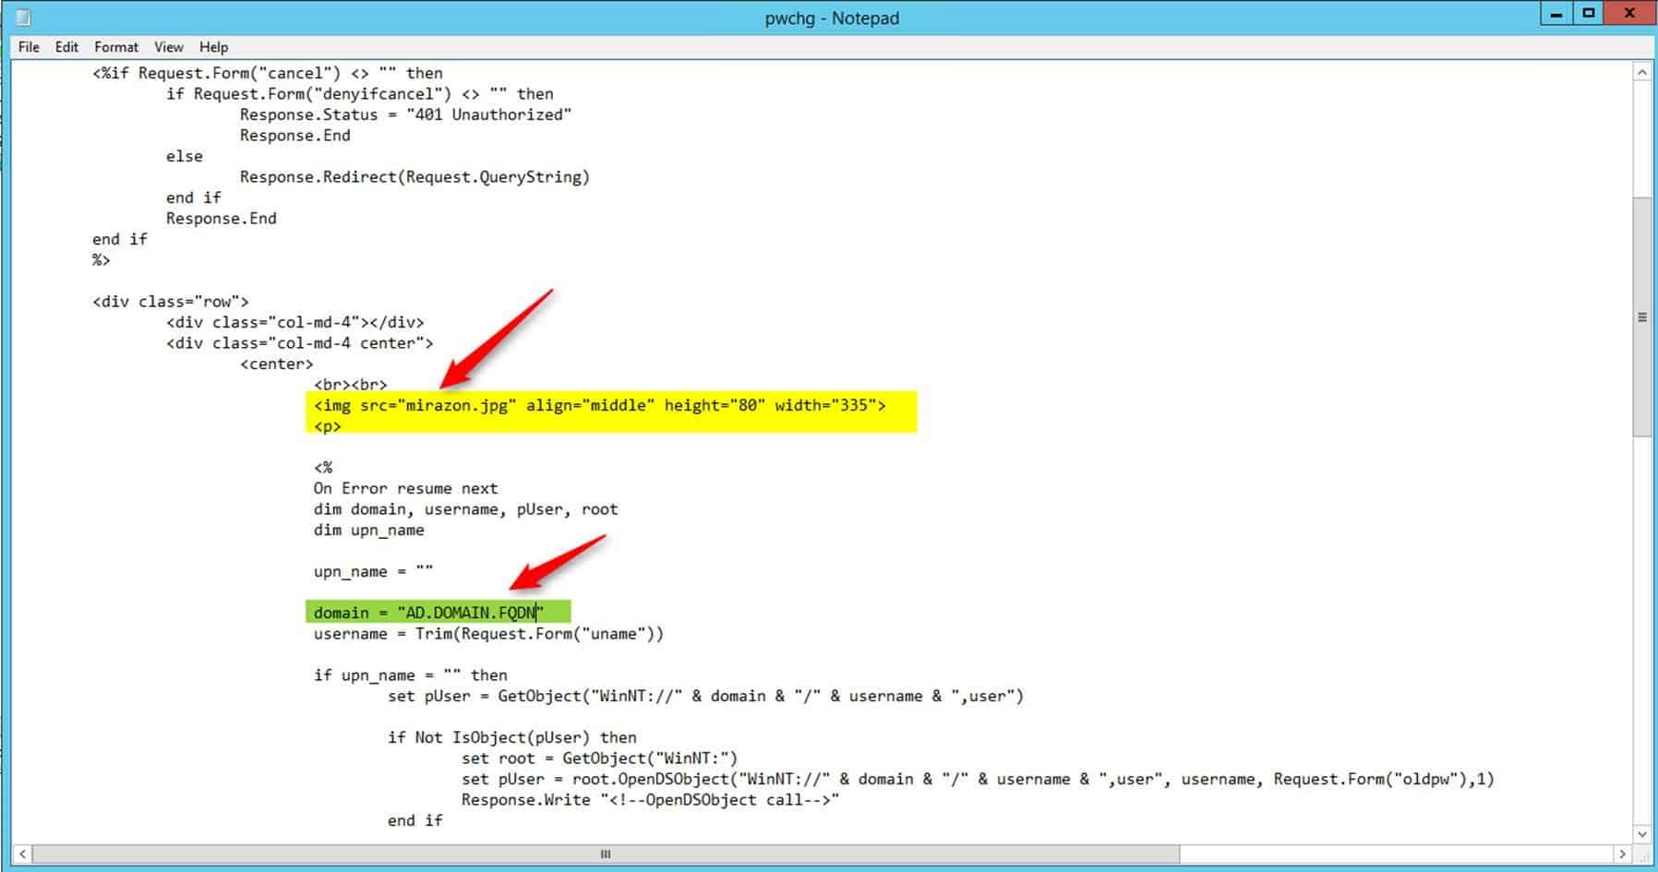This screenshot has height=872, width=1658.
Task: Click the line Response.Status = "401 Unauthorized"
Action: pyautogui.click(x=405, y=114)
